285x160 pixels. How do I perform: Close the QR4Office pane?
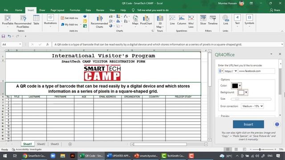tap(280, 54)
